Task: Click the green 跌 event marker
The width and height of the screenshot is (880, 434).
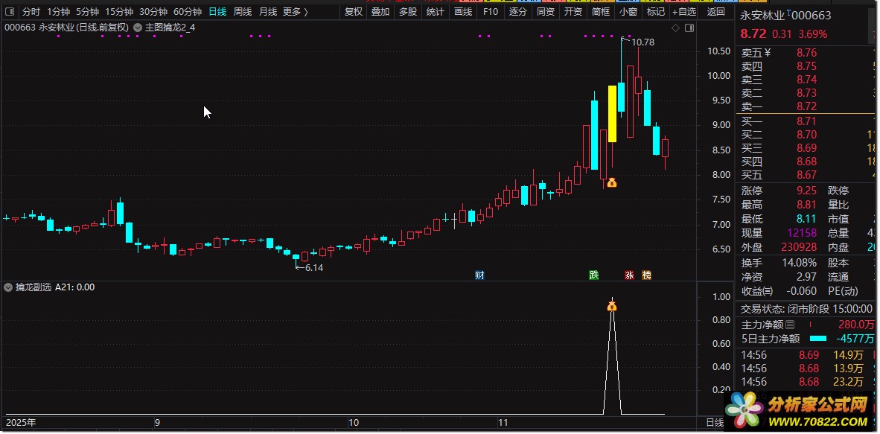Action: 594,275
